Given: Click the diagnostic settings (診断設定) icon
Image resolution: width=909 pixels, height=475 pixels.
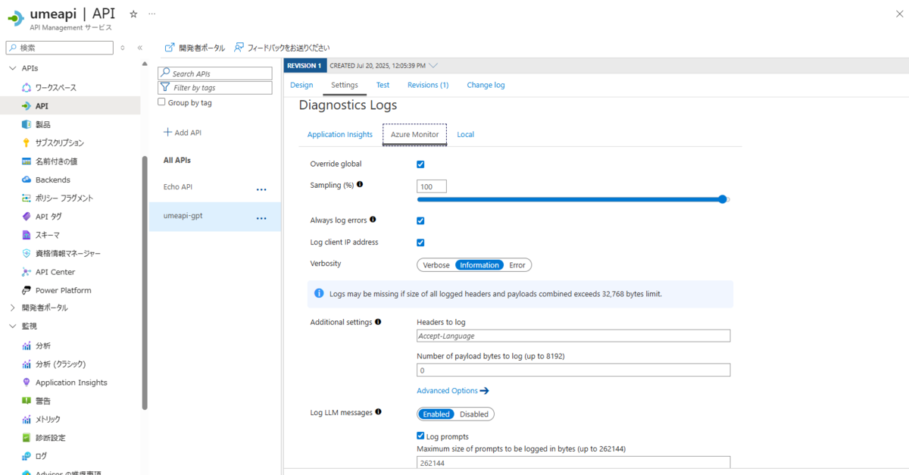Looking at the screenshot, I should (x=27, y=438).
